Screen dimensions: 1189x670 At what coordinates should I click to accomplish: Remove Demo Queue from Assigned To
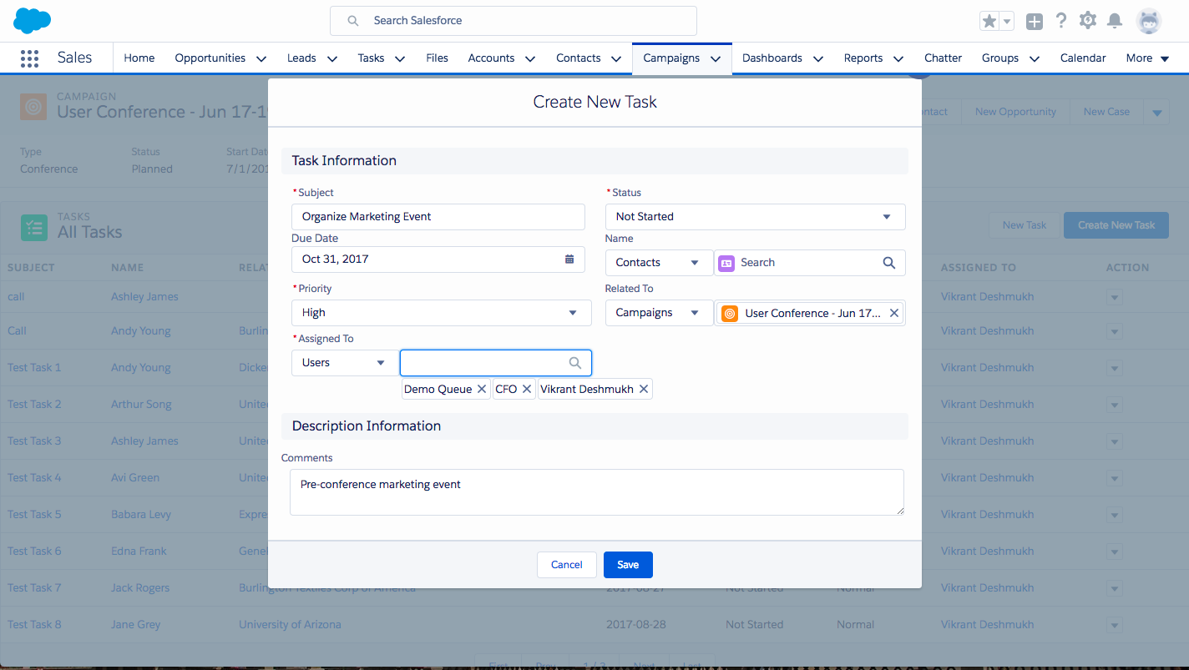482,388
